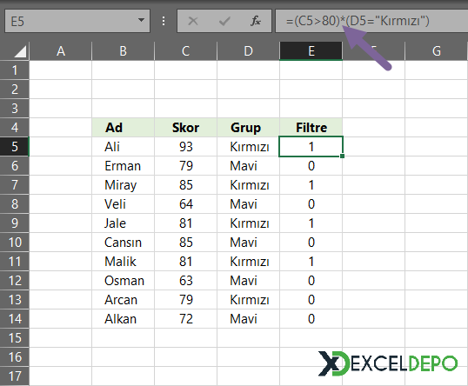The image size is (468, 386).
Task: Click the Name Box showing E5
Action: (x=77, y=21)
